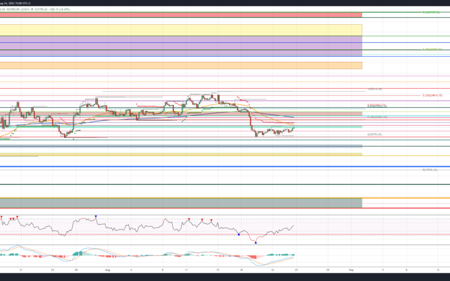This screenshot has width=450, height=281.
Task: Click the Sep label on time axis
Action: pyautogui.click(x=351, y=270)
